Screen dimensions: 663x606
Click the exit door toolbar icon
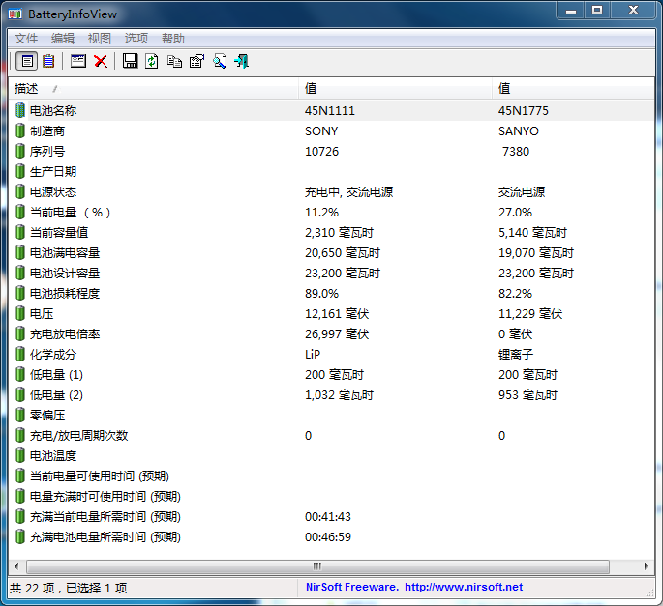[241, 61]
